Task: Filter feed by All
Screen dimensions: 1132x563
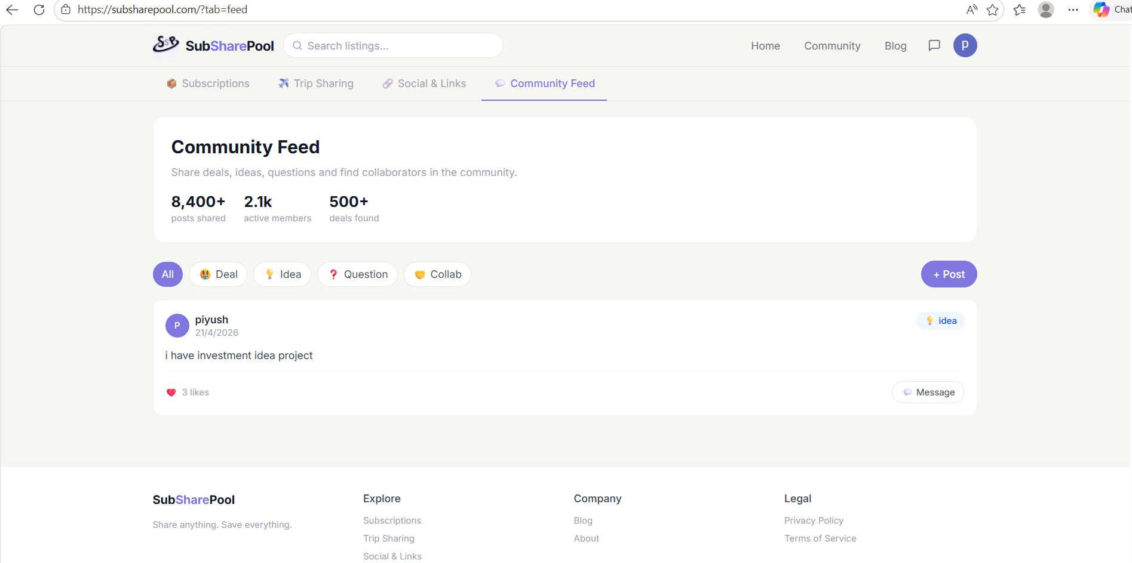Action: 168,274
